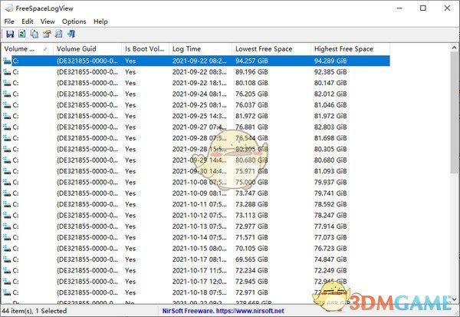Open Find using magnifier toolbar icon

click(x=59, y=34)
